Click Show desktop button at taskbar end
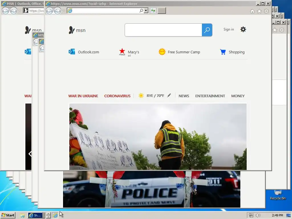The width and height of the screenshot is (292, 219). 289,216
